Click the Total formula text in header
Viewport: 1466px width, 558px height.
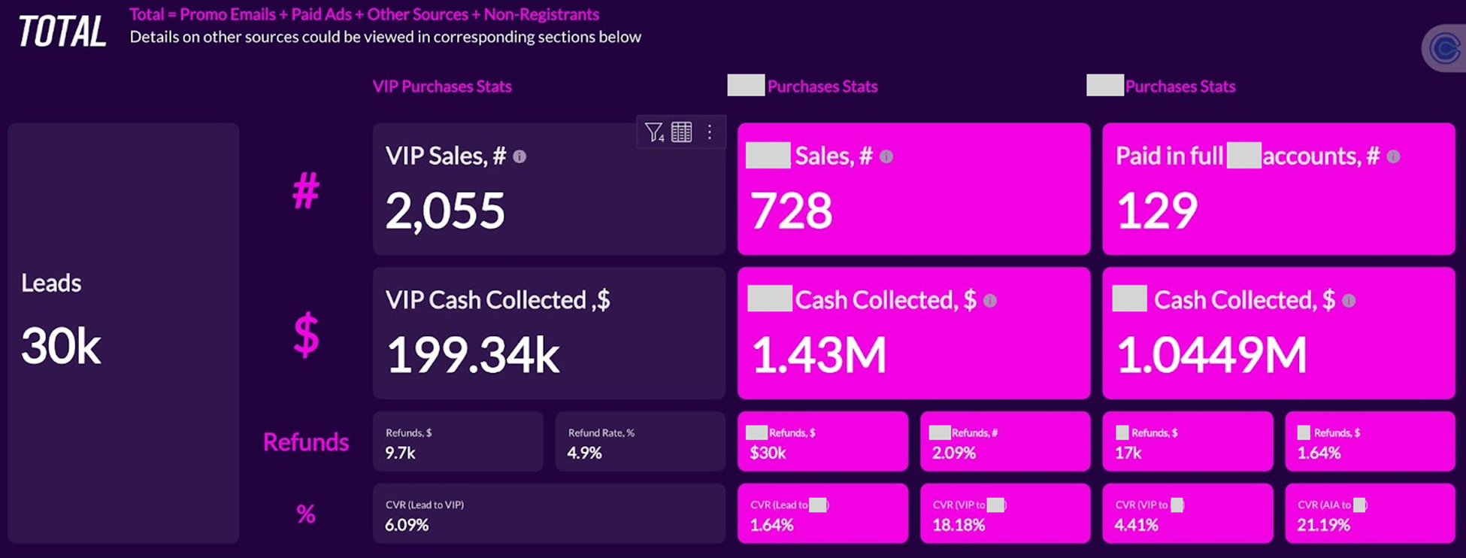point(364,14)
